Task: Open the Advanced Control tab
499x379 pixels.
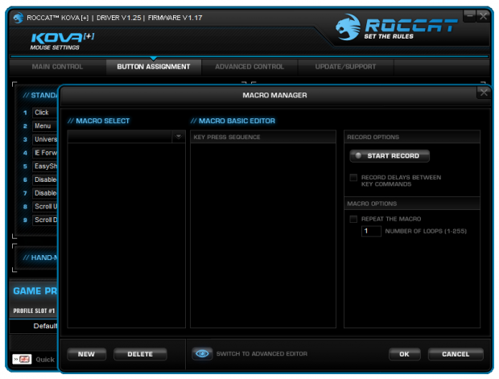Action: click(249, 67)
